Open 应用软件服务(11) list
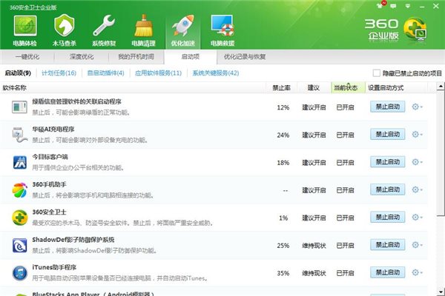Image resolution: width=445 pixels, height=296 pixels. tap(159, 73)
